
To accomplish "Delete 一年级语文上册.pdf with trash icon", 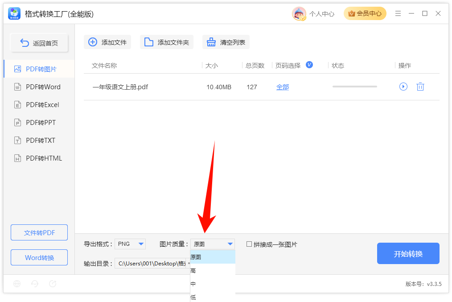I will [420, 87].
